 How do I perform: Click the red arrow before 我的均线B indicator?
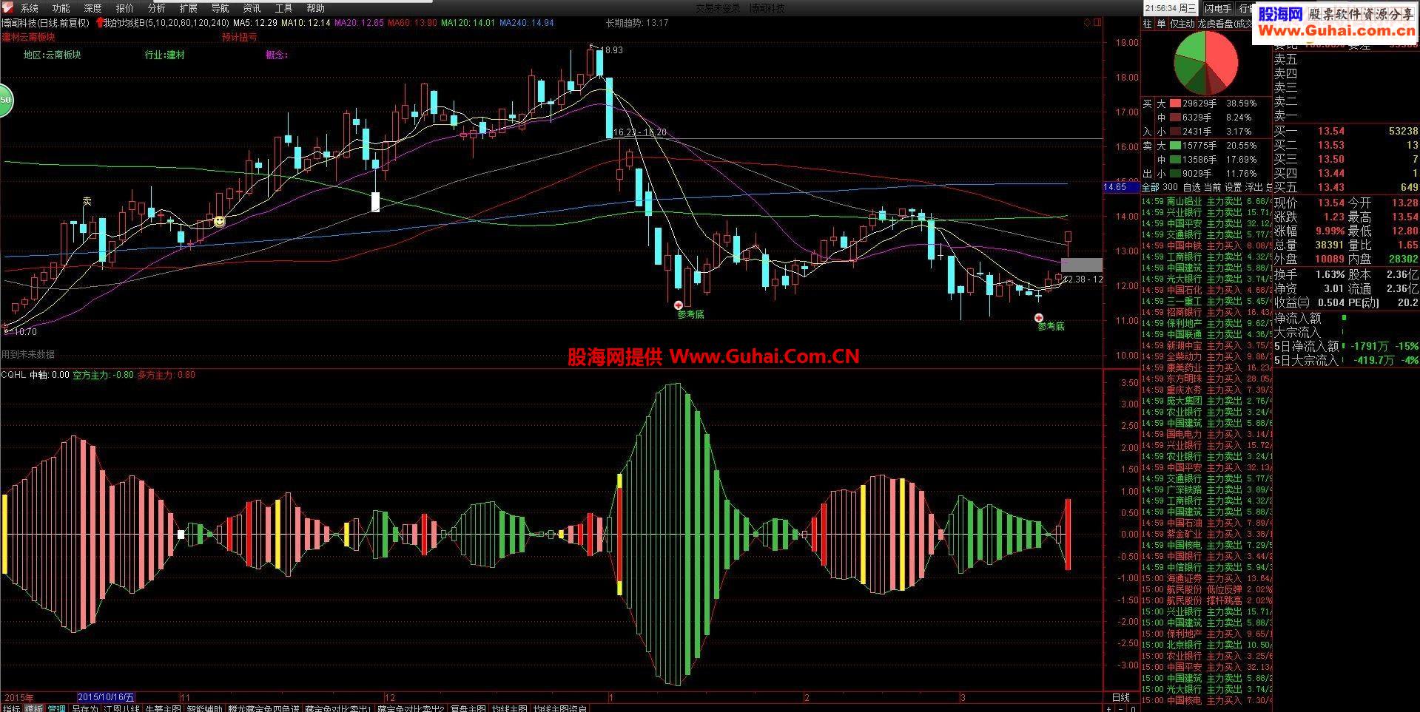(99, 23)
